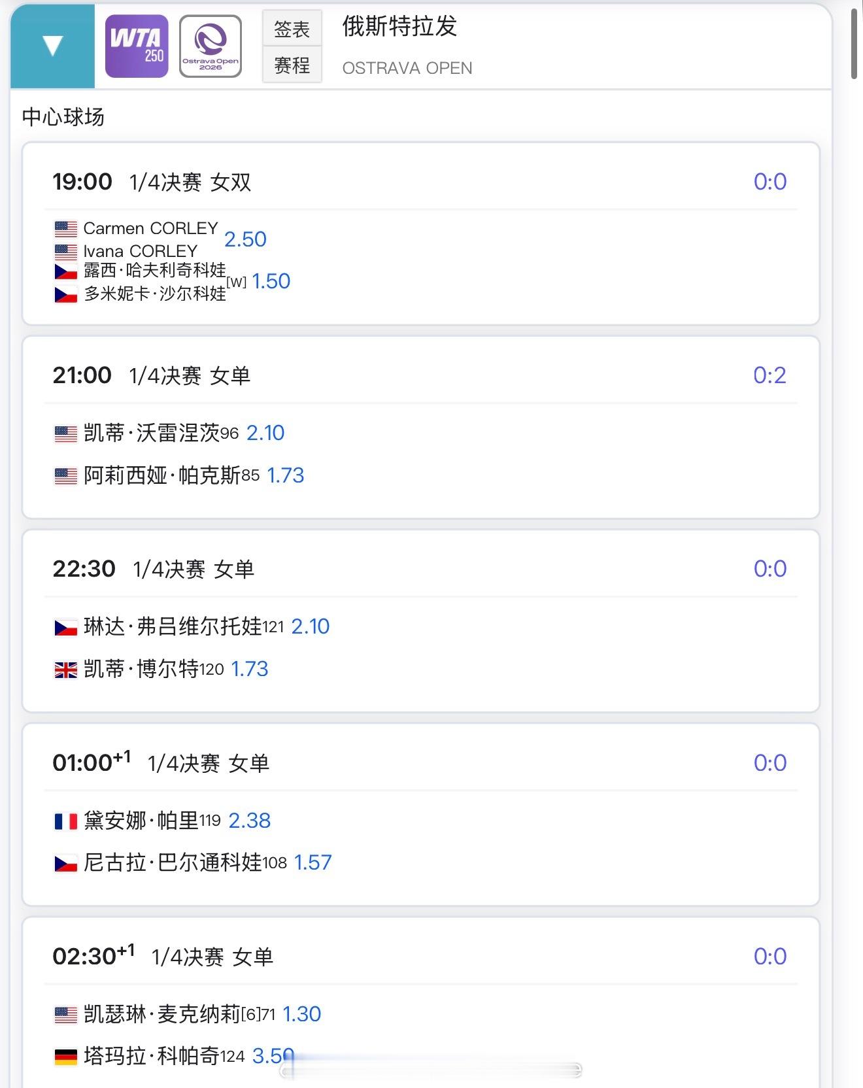The image size is (863, 1088).
Task: Switch to the 签表 draw tab
Action: click(292, 29)
